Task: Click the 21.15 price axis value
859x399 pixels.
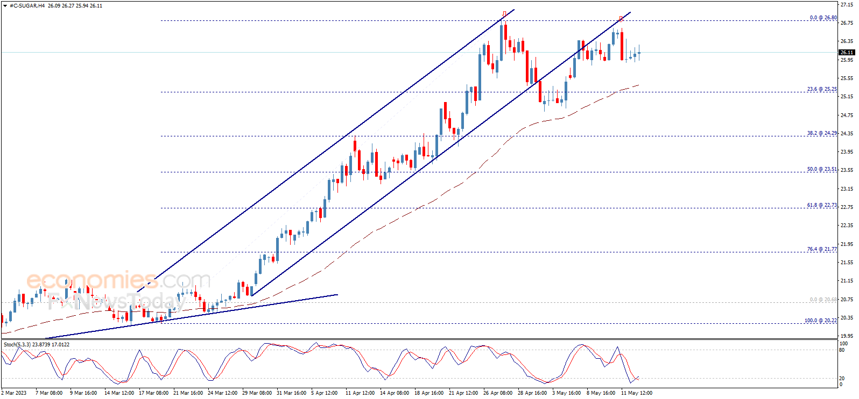Action: point(847,281)
